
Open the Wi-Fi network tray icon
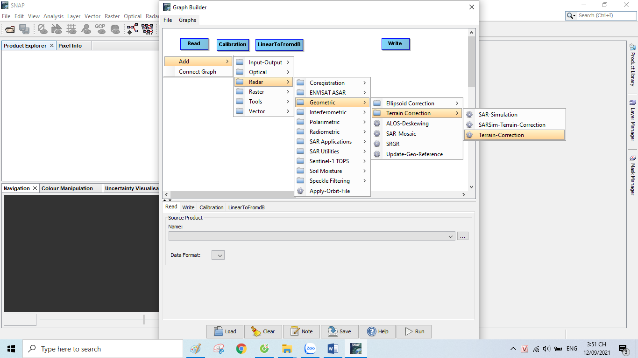[536, 349]
